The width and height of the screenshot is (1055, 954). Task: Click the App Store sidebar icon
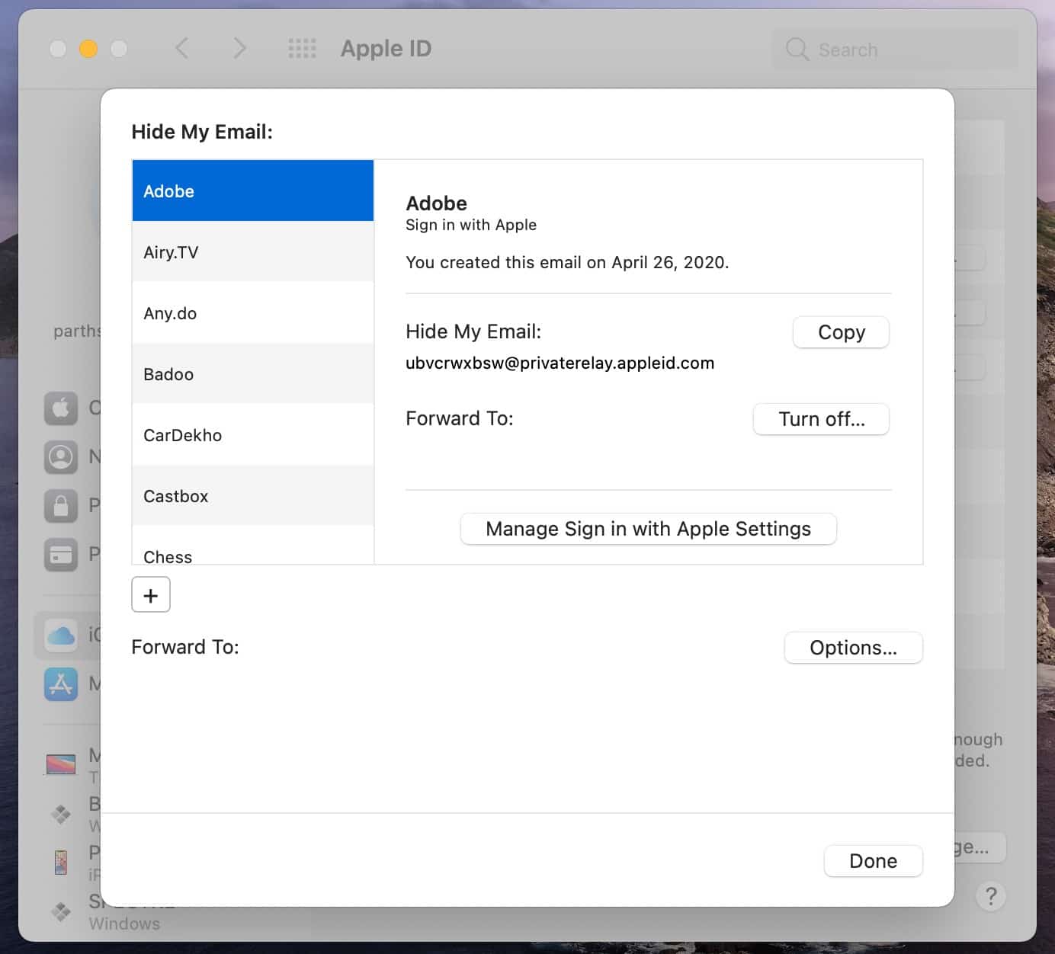(61, 683)
